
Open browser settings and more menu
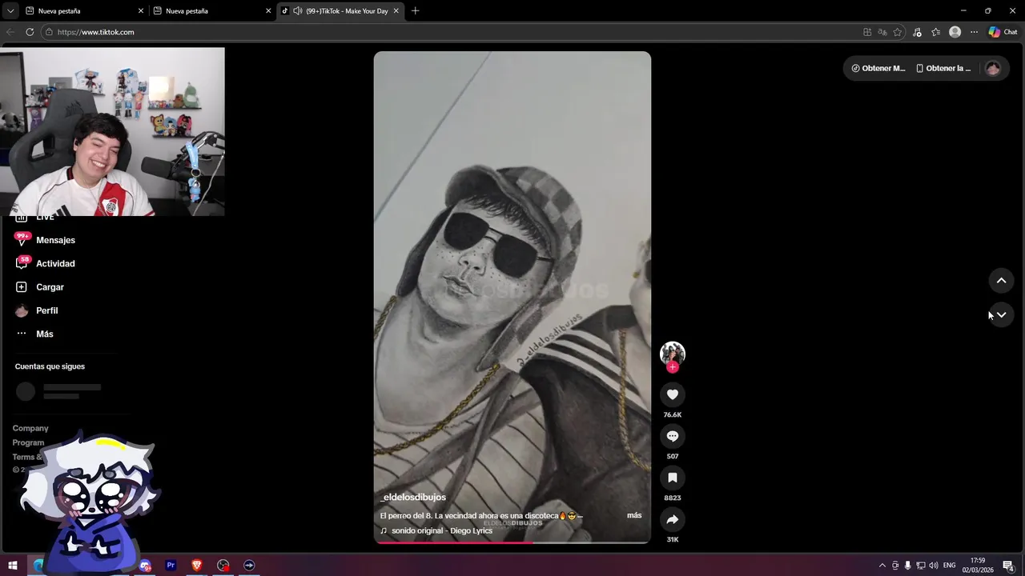pos(974,32)
